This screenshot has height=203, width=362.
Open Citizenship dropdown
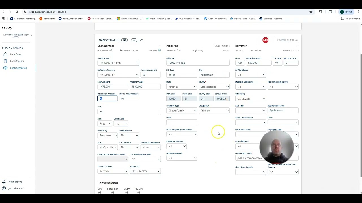(x=251, y=98)
